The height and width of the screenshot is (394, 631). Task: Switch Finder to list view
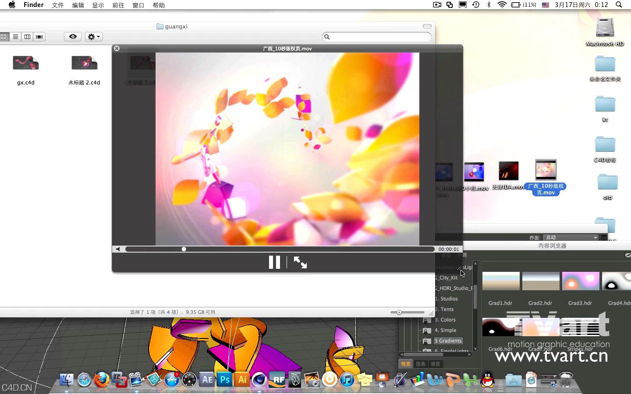(15, 37)
